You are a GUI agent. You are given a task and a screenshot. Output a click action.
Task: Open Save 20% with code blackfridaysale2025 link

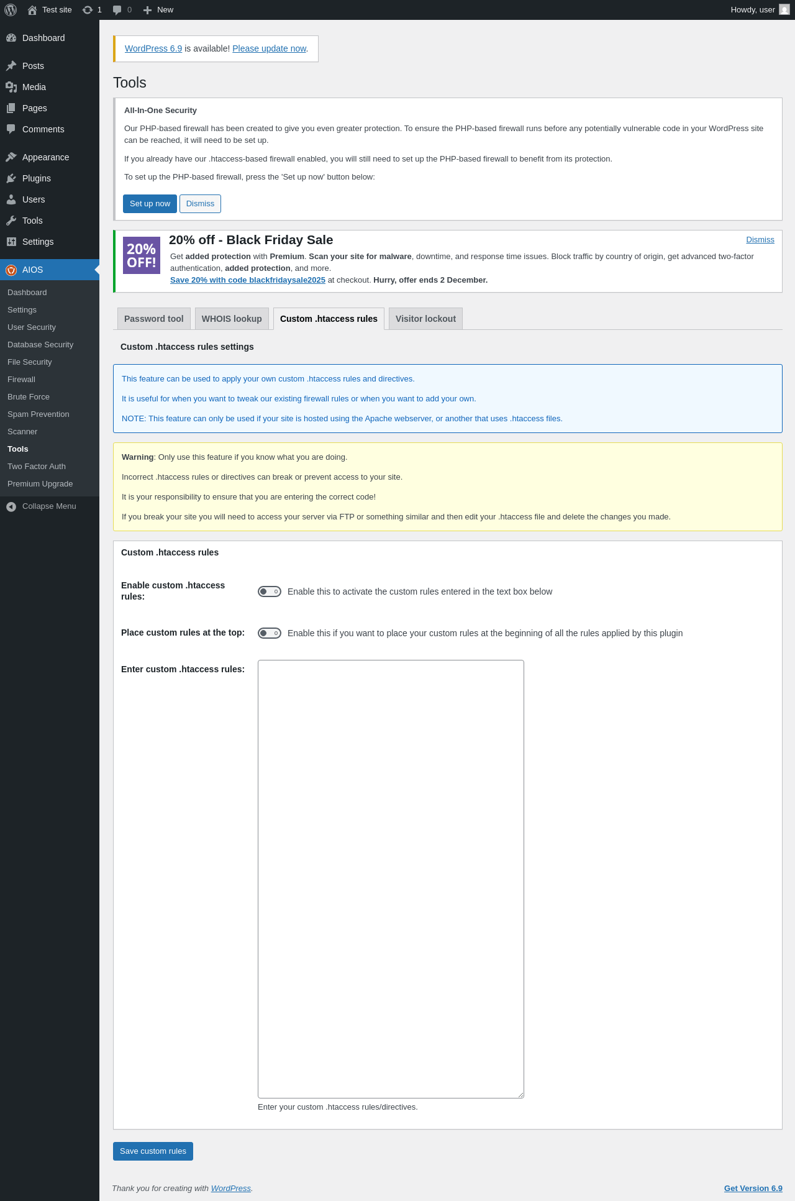click(248, 280)
